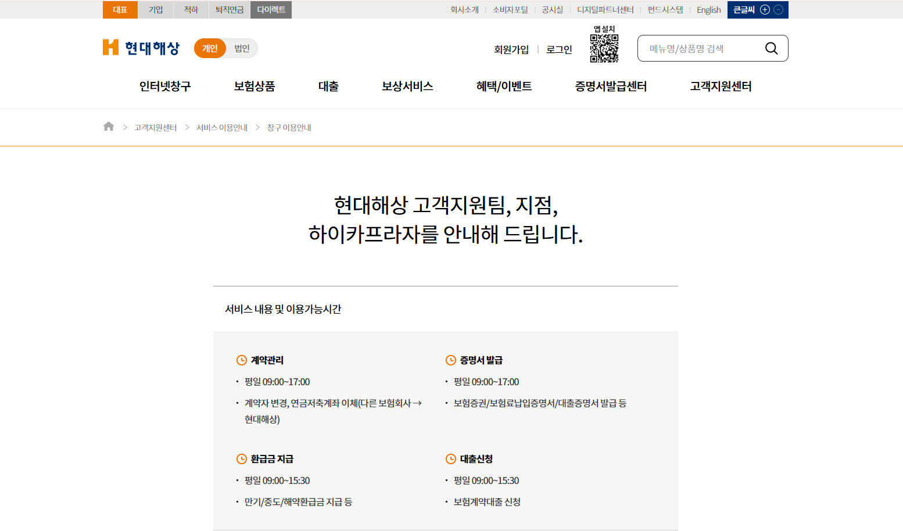Screen dimensions: 903x531
Task: Decrease font size with minus icon
Action: click(779, 9)
